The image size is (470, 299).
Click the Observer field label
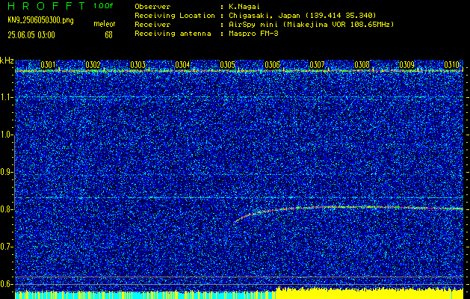coord(152,7)
